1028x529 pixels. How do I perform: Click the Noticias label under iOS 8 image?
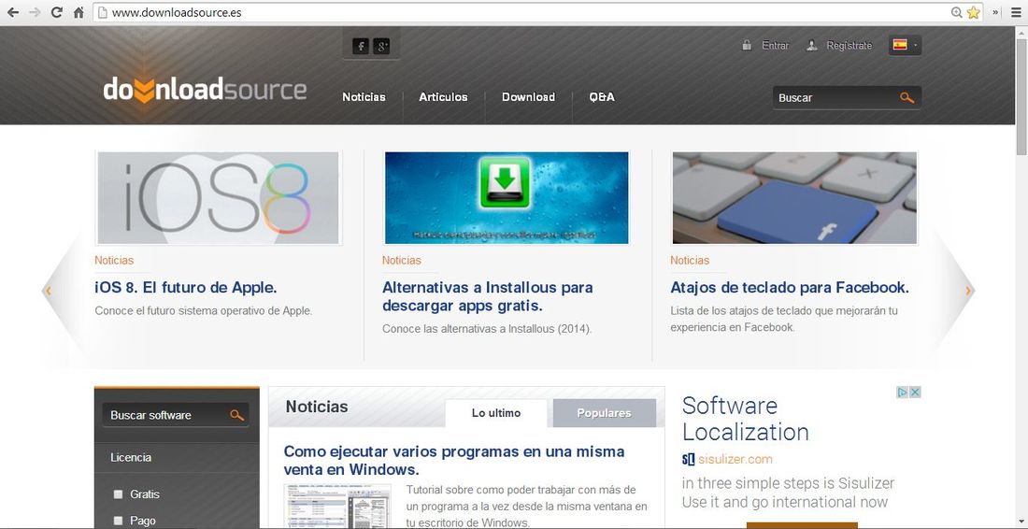[114, 260]
